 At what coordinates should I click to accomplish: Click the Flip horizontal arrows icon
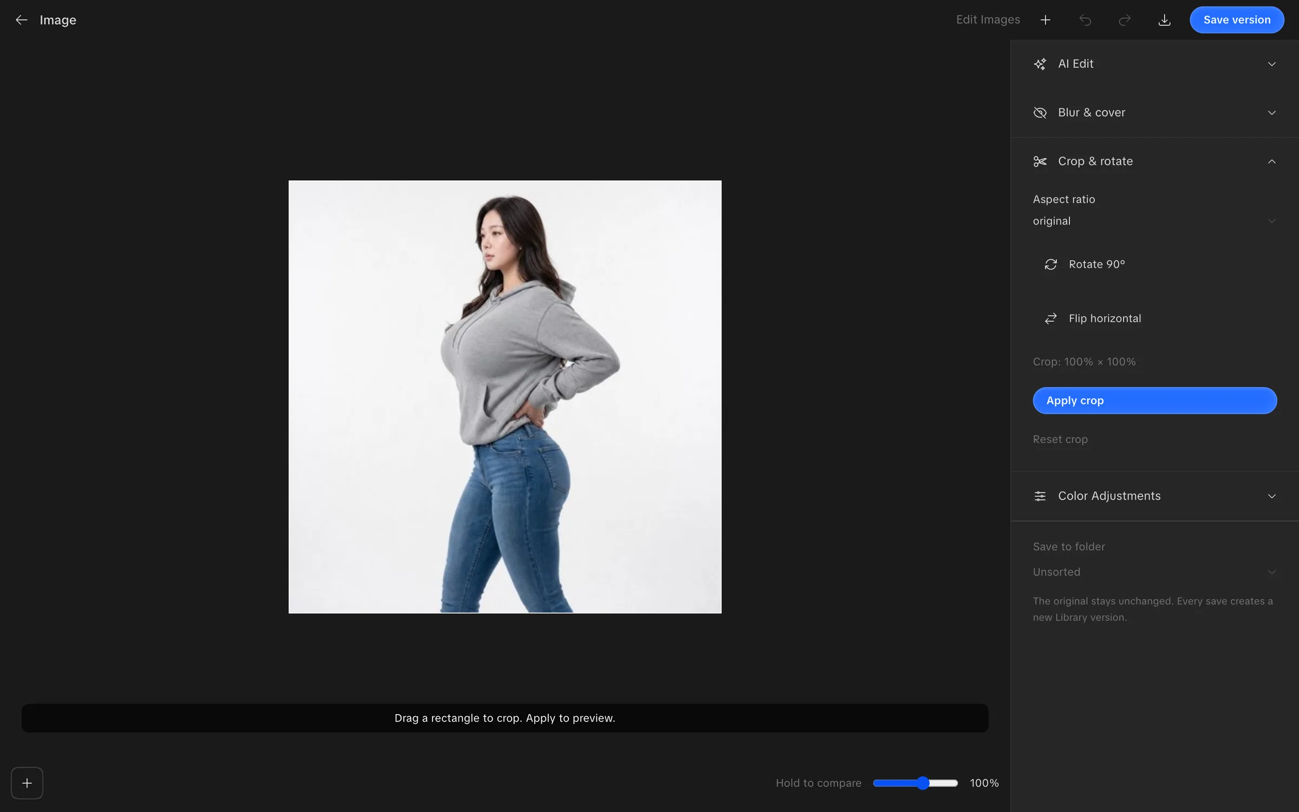pos(1051,318)
